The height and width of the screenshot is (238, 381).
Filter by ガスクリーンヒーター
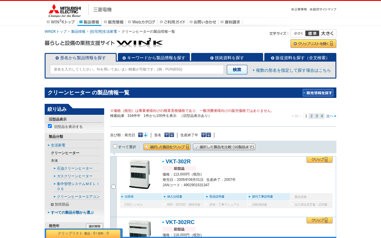75,176
